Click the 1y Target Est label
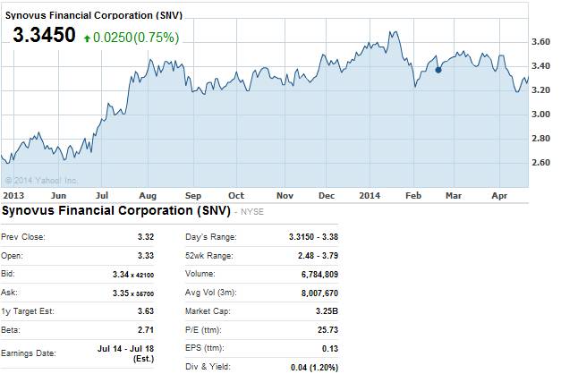561x374 pixels. click(28, 311)
